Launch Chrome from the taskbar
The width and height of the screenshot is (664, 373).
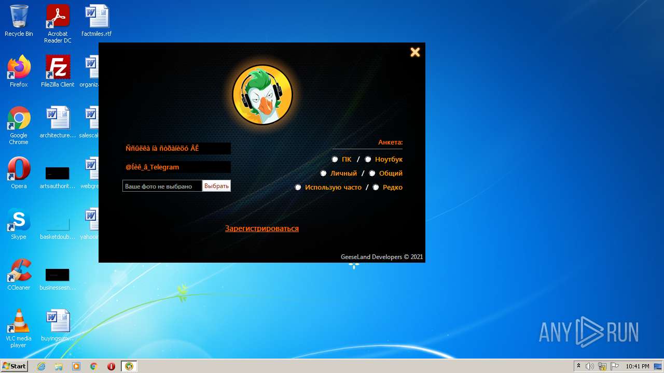[94, 366]
